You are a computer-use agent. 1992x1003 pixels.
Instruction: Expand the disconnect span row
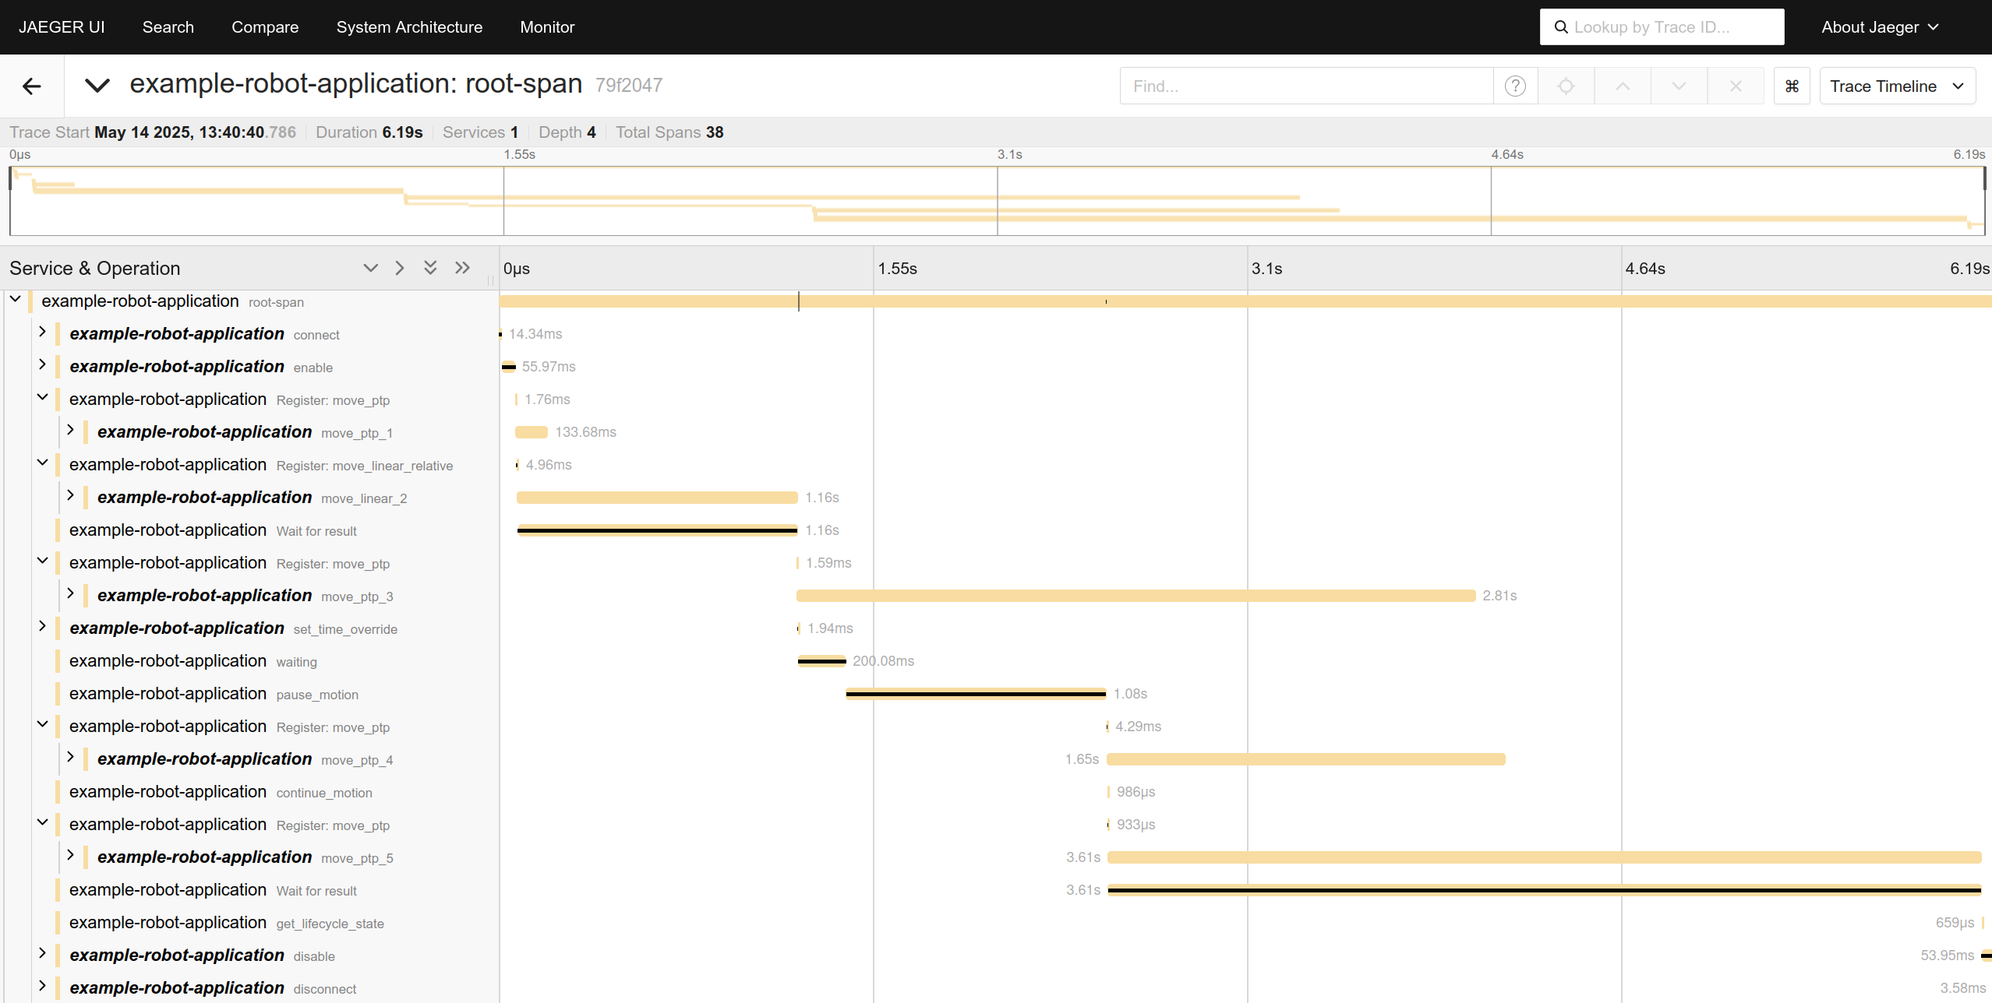43,987
